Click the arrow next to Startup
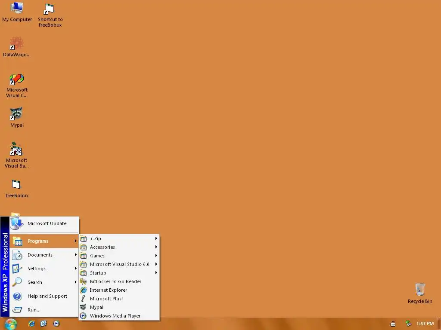Image resolution: width=441 pixels, height=330 pixels. click(156, 272)
